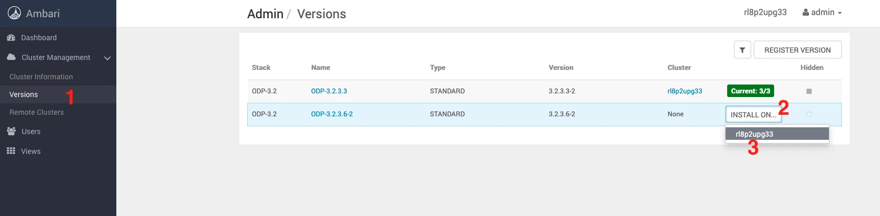Click the rl8p2upg33 cluster name in header
880x216 pixels.
pyautogui.click(x=765, y=13)
